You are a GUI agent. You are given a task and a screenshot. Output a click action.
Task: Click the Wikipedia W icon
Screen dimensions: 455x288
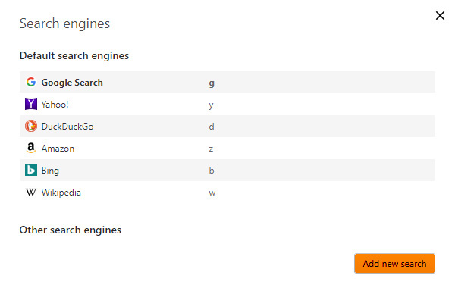(x=31, y=193)
